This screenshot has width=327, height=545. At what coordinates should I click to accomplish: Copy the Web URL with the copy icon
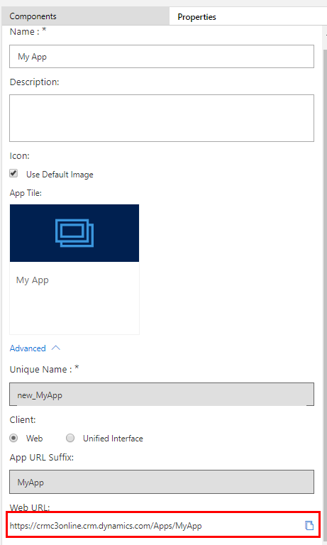(309, 526)
